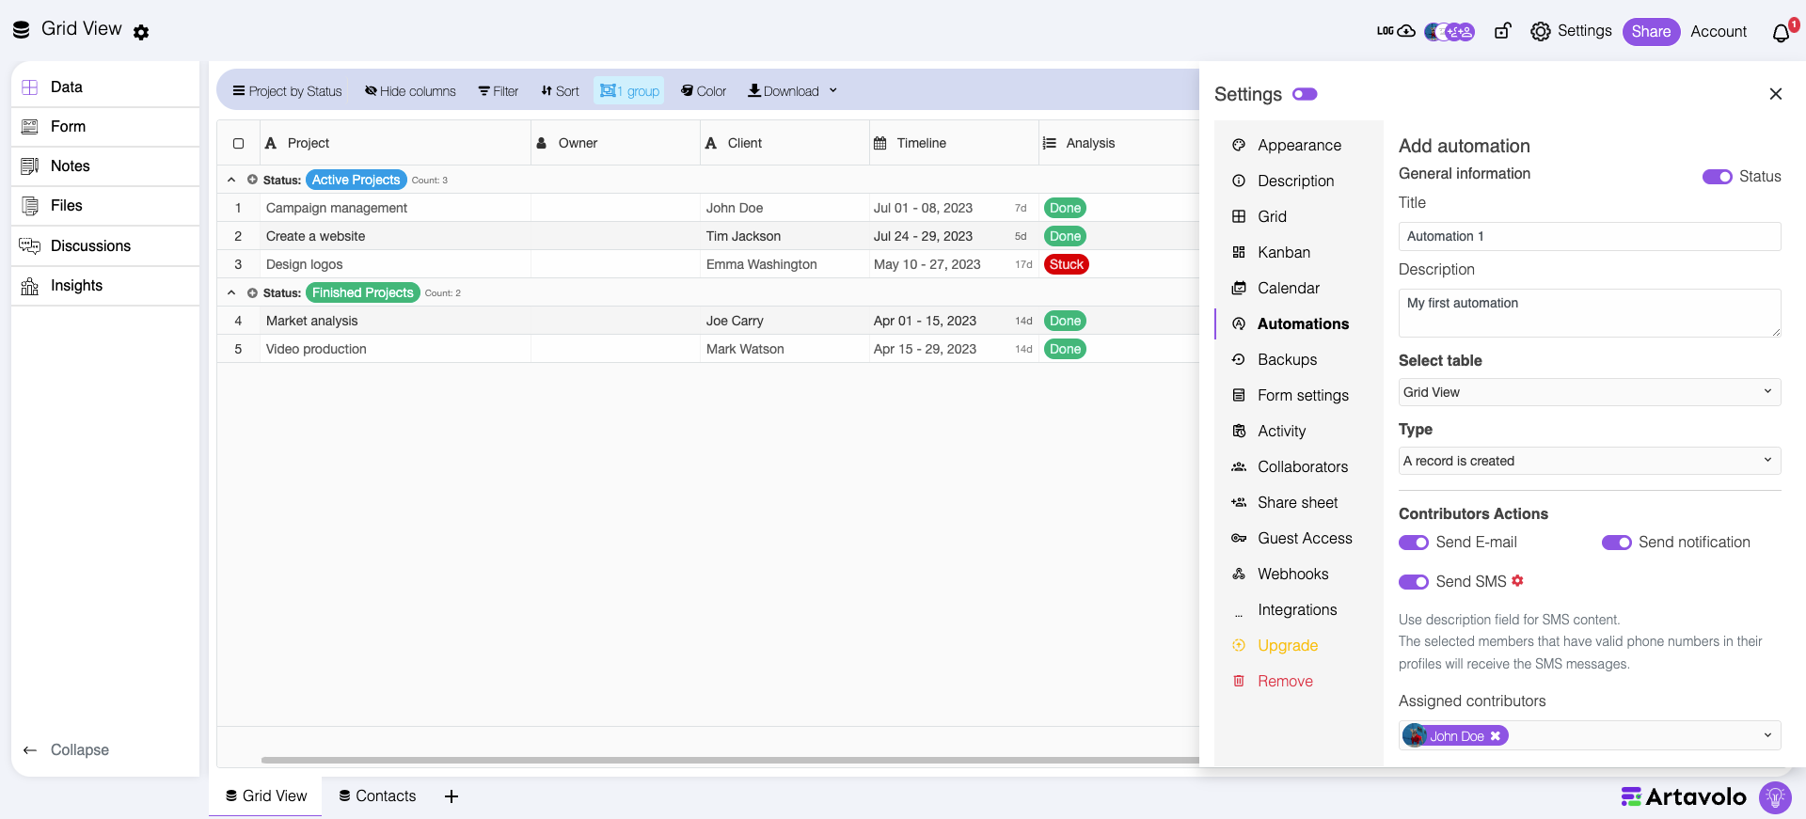Viewport: 1806px width, 819px height.
Task: Toggle the automation Status switch
Action: (x=1718, y=177)
